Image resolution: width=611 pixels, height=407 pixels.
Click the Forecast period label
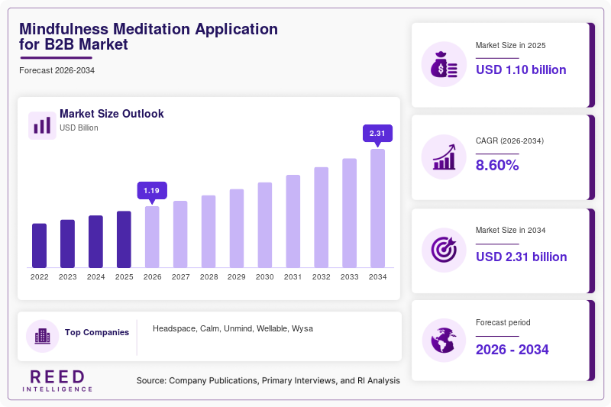[x=503, y=322]
